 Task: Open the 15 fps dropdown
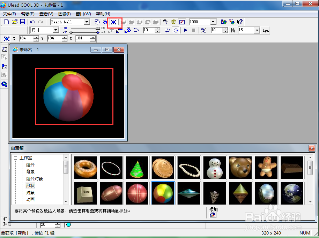257,30
